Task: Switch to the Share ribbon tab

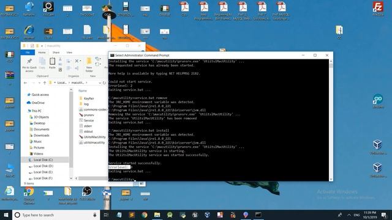Action: coord(56,53)
